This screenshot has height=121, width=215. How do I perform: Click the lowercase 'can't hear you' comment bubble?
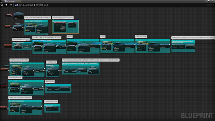[51, 62]
